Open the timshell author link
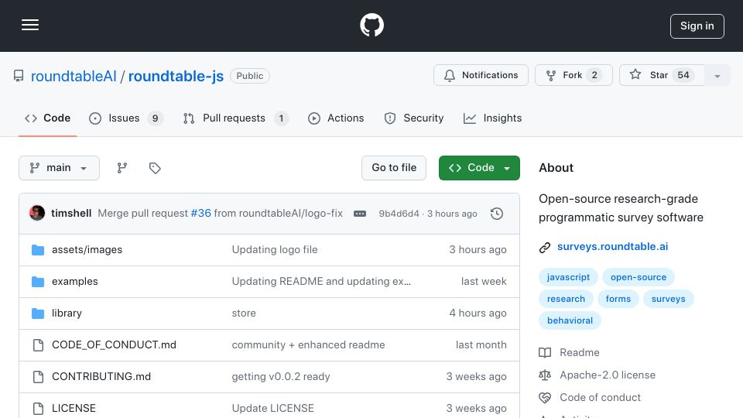Image resolution: width=743 pixels, height=418 pixels. pos(71,214)
